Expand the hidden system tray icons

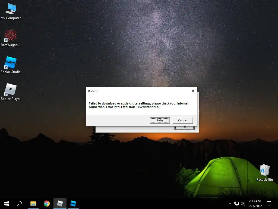pos(230,204)
